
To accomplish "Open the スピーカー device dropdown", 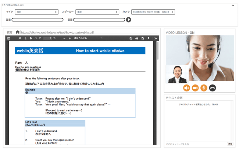I will click(x=97, y=12).
